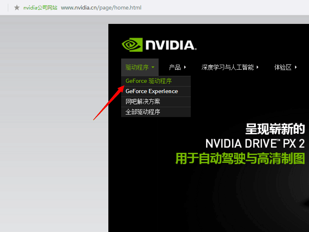Viewport: 309px width, 232px height.
Task: Click the NVIDIA wordmark text
Action: click(171, 45)
